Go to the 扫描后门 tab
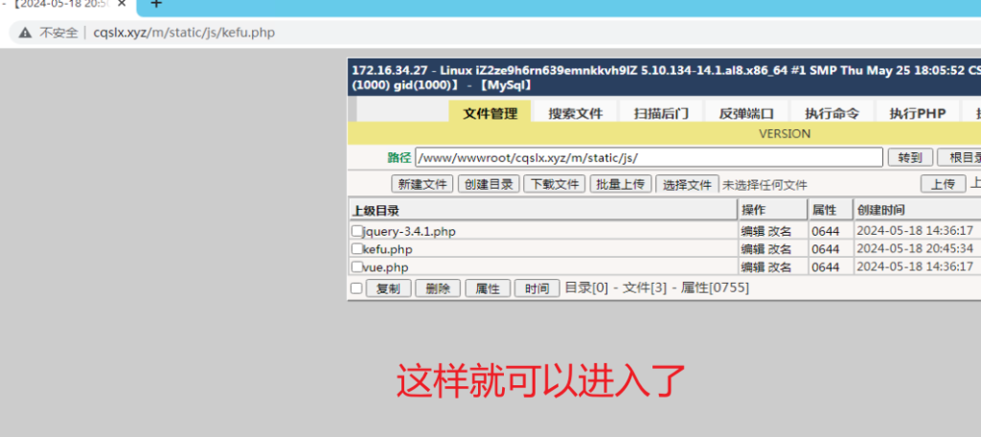 click(x=661, y=113)
